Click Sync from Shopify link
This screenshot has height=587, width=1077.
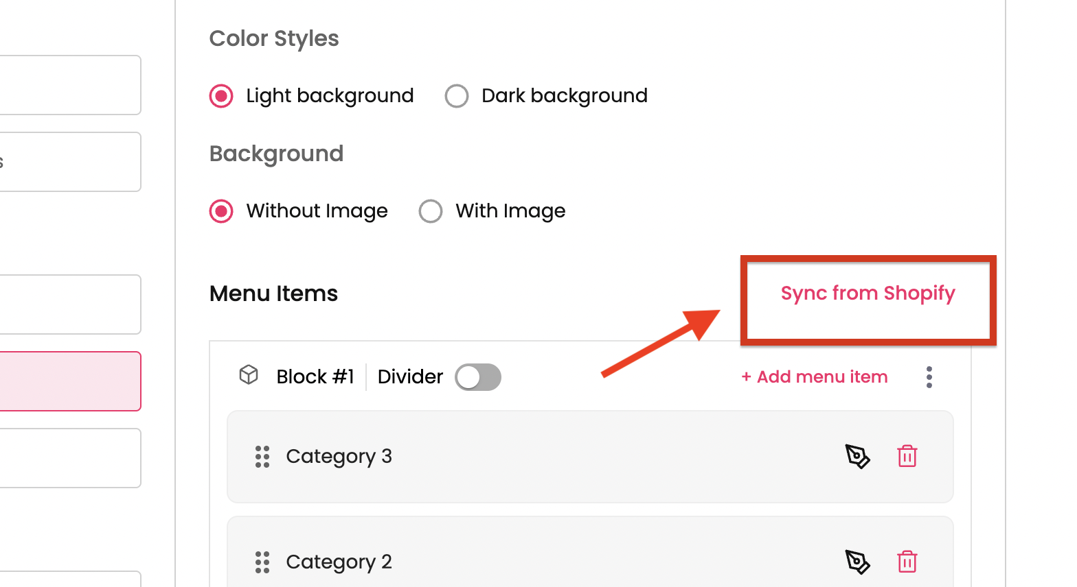tap(868, 293)
